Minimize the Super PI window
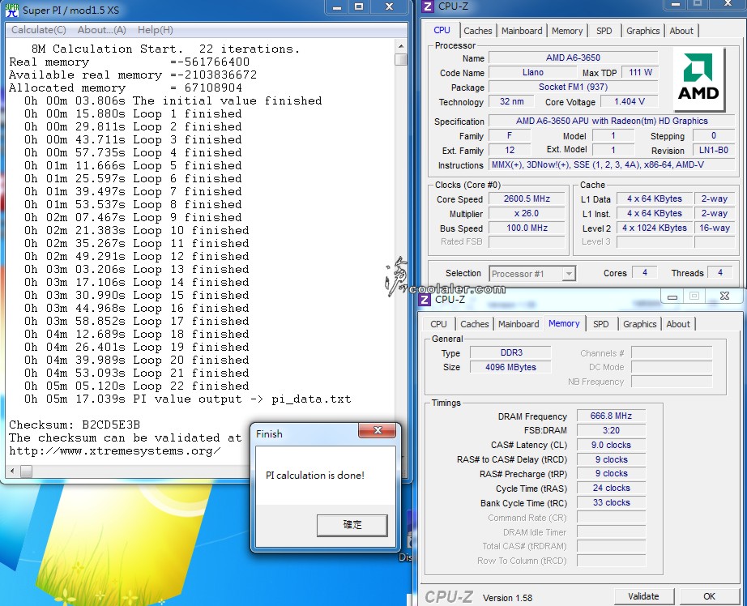 [x=337, y=7]
